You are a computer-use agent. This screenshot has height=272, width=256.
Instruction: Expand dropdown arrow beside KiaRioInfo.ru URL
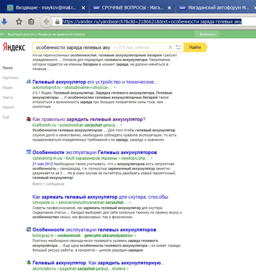[x=121, y=125]
